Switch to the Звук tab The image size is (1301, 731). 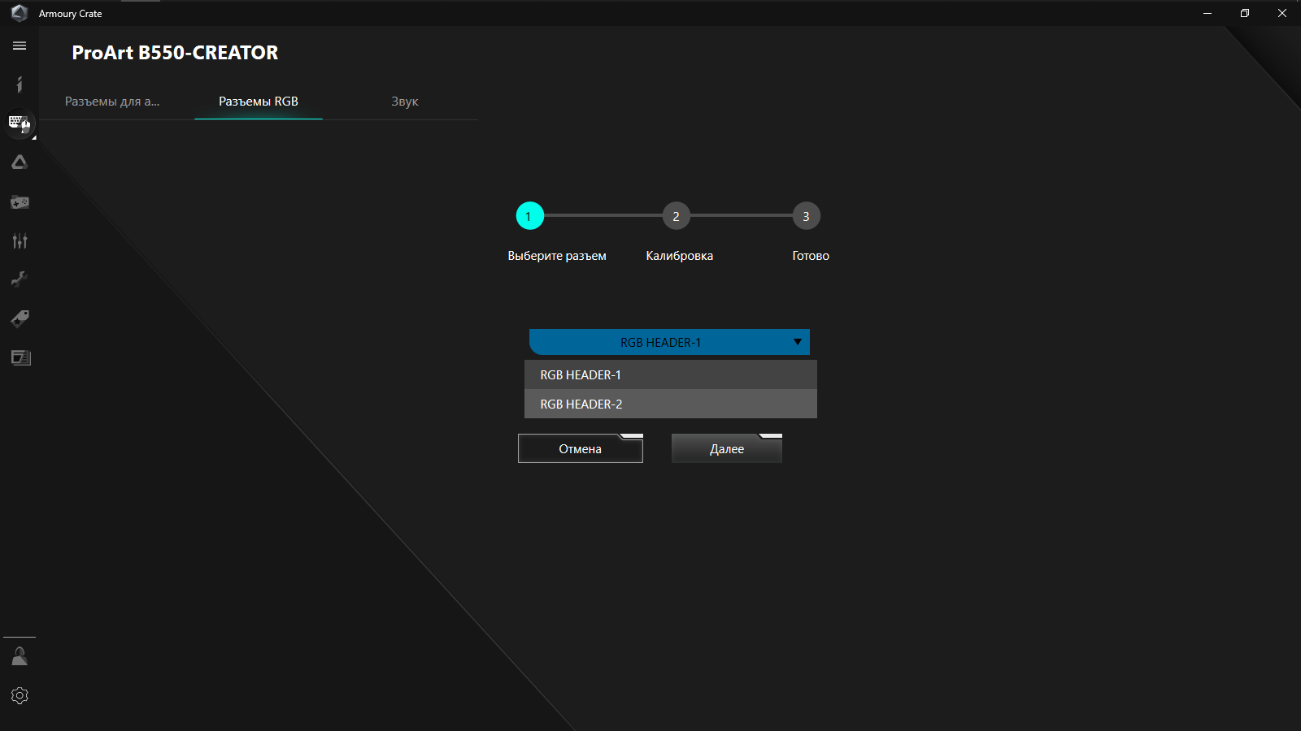click(x=404, y=102)
